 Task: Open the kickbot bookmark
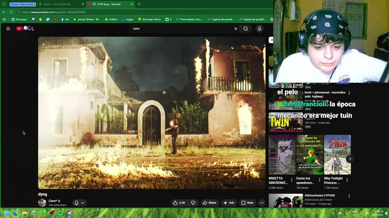[111, 19]
